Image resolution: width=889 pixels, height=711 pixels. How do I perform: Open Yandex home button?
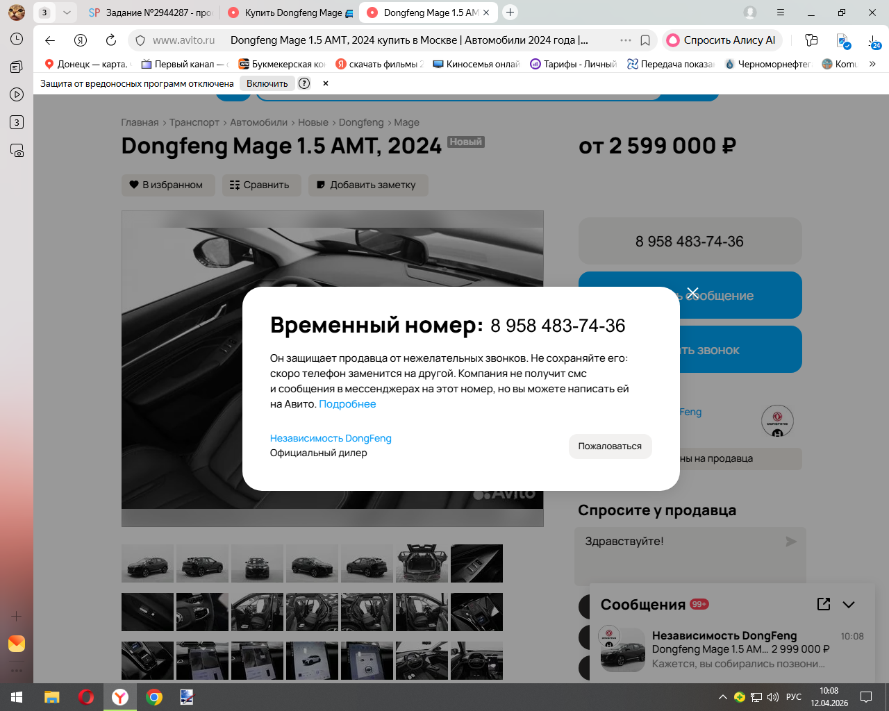tap(81, 40)
